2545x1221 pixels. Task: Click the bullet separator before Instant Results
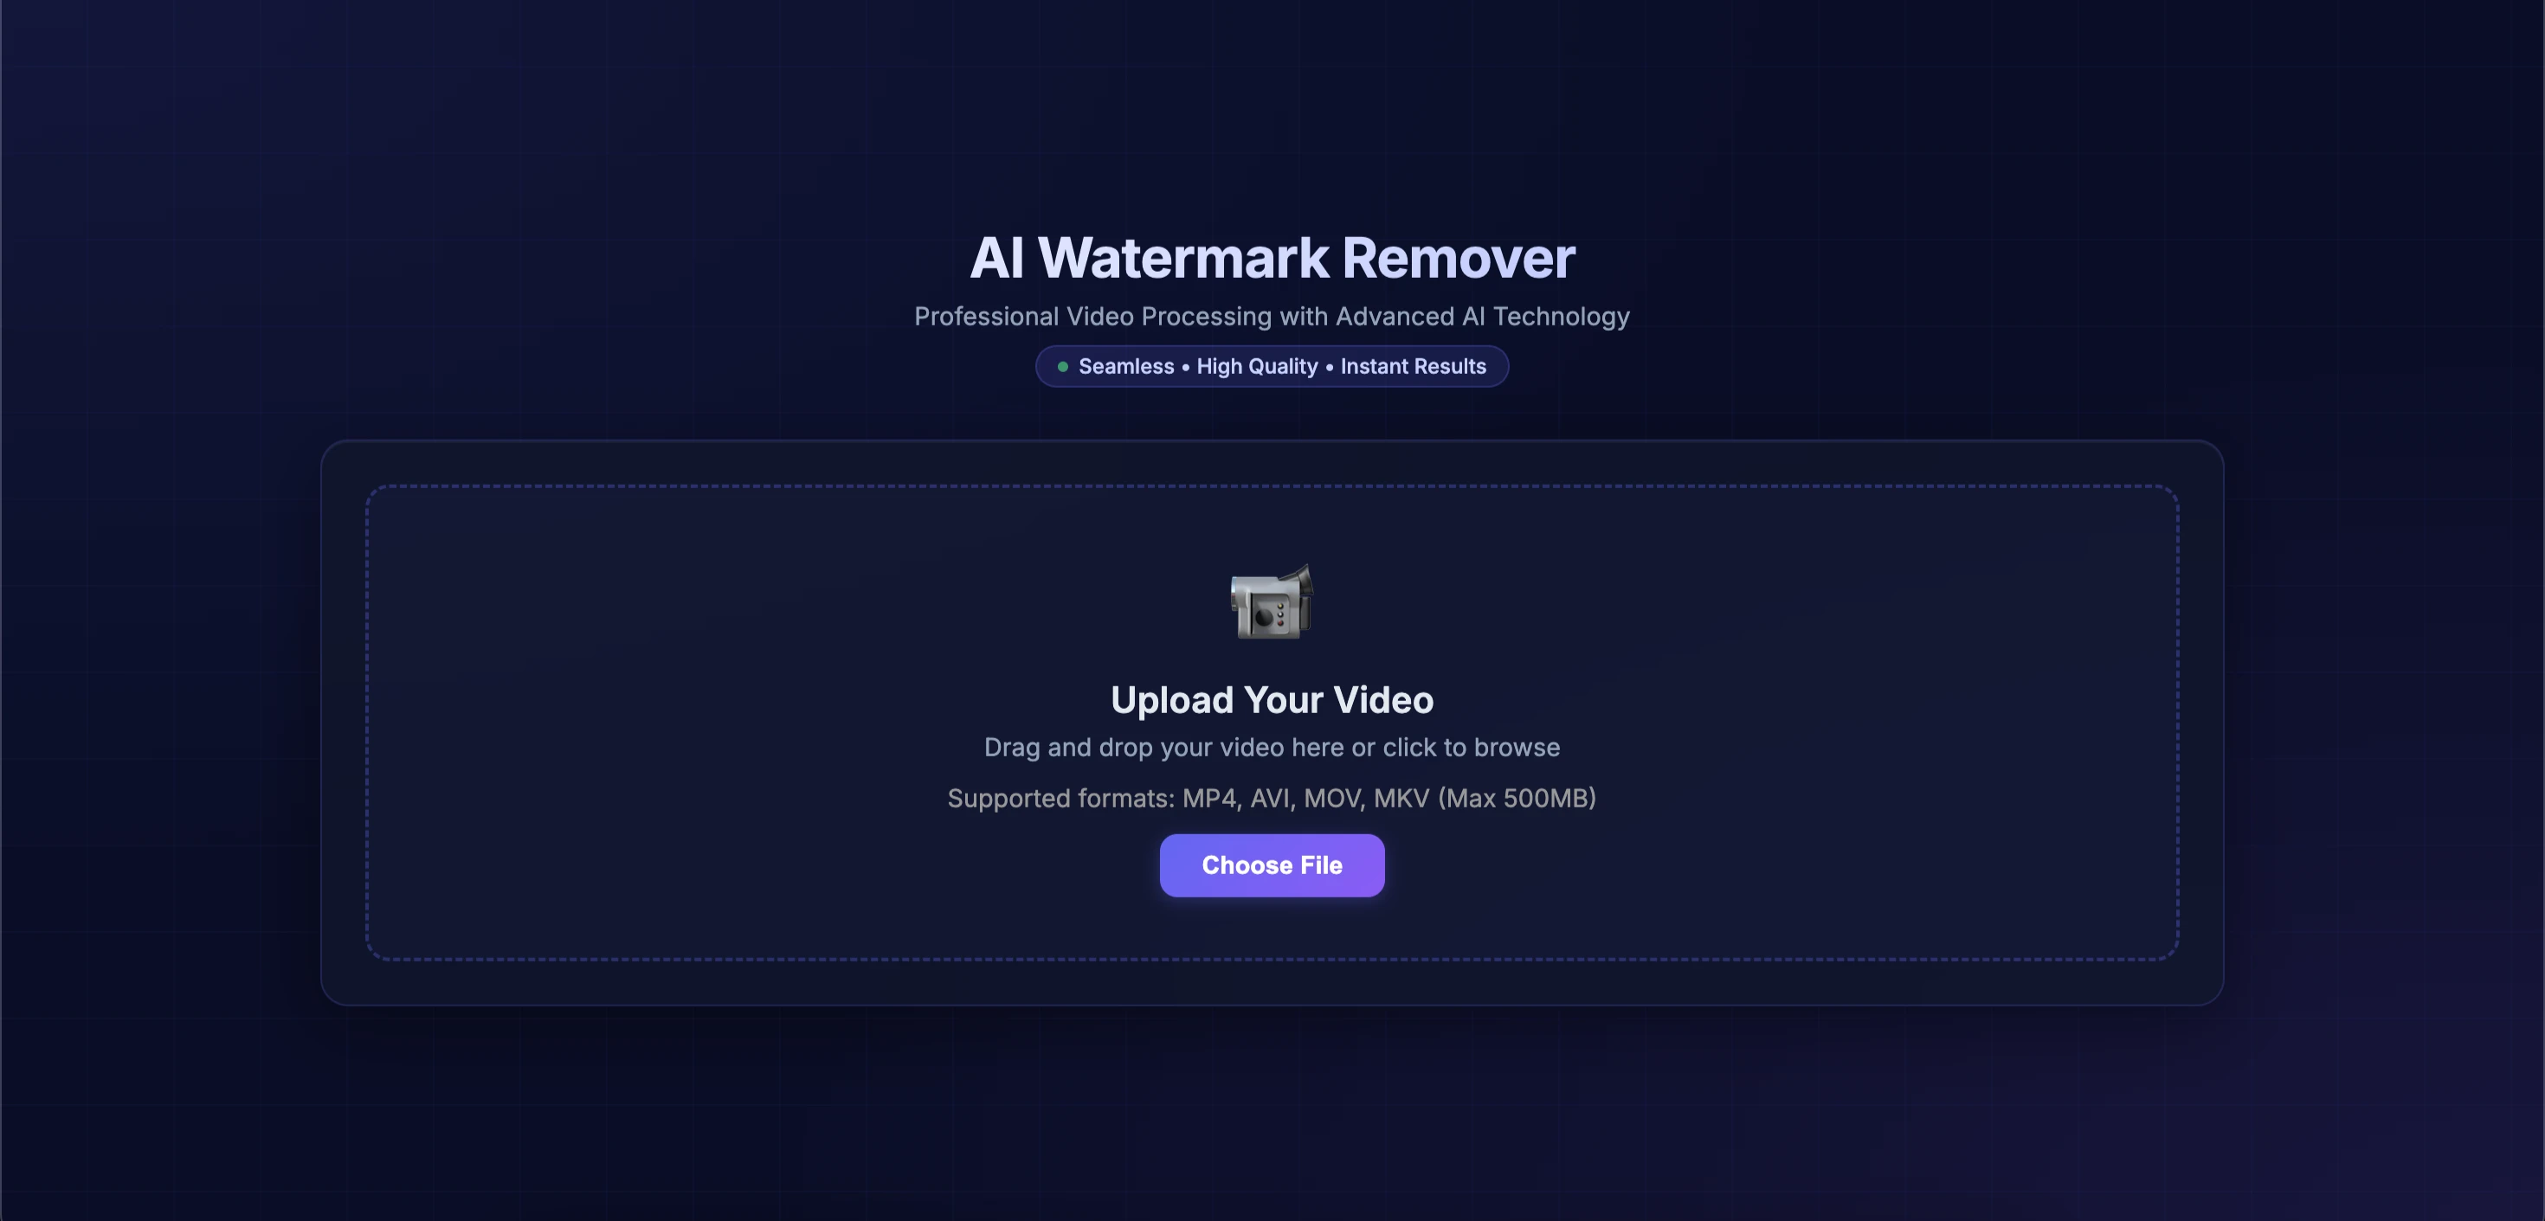pos(1329,368)
